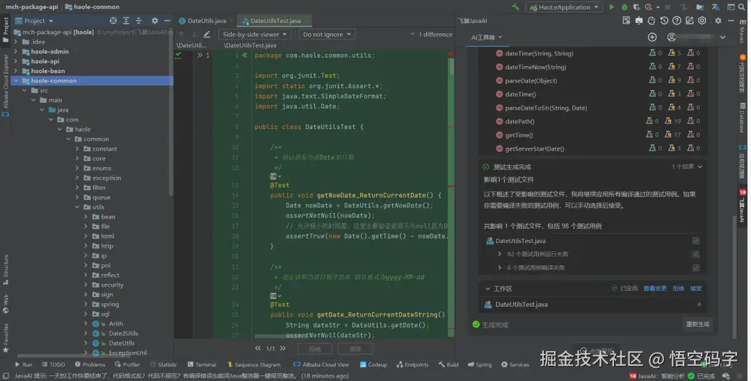
Task: Click the translate icon in top toolbar
Action: [x=716, y=7]
